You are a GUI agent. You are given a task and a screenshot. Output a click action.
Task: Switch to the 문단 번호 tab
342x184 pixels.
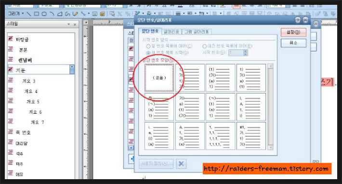150,31
